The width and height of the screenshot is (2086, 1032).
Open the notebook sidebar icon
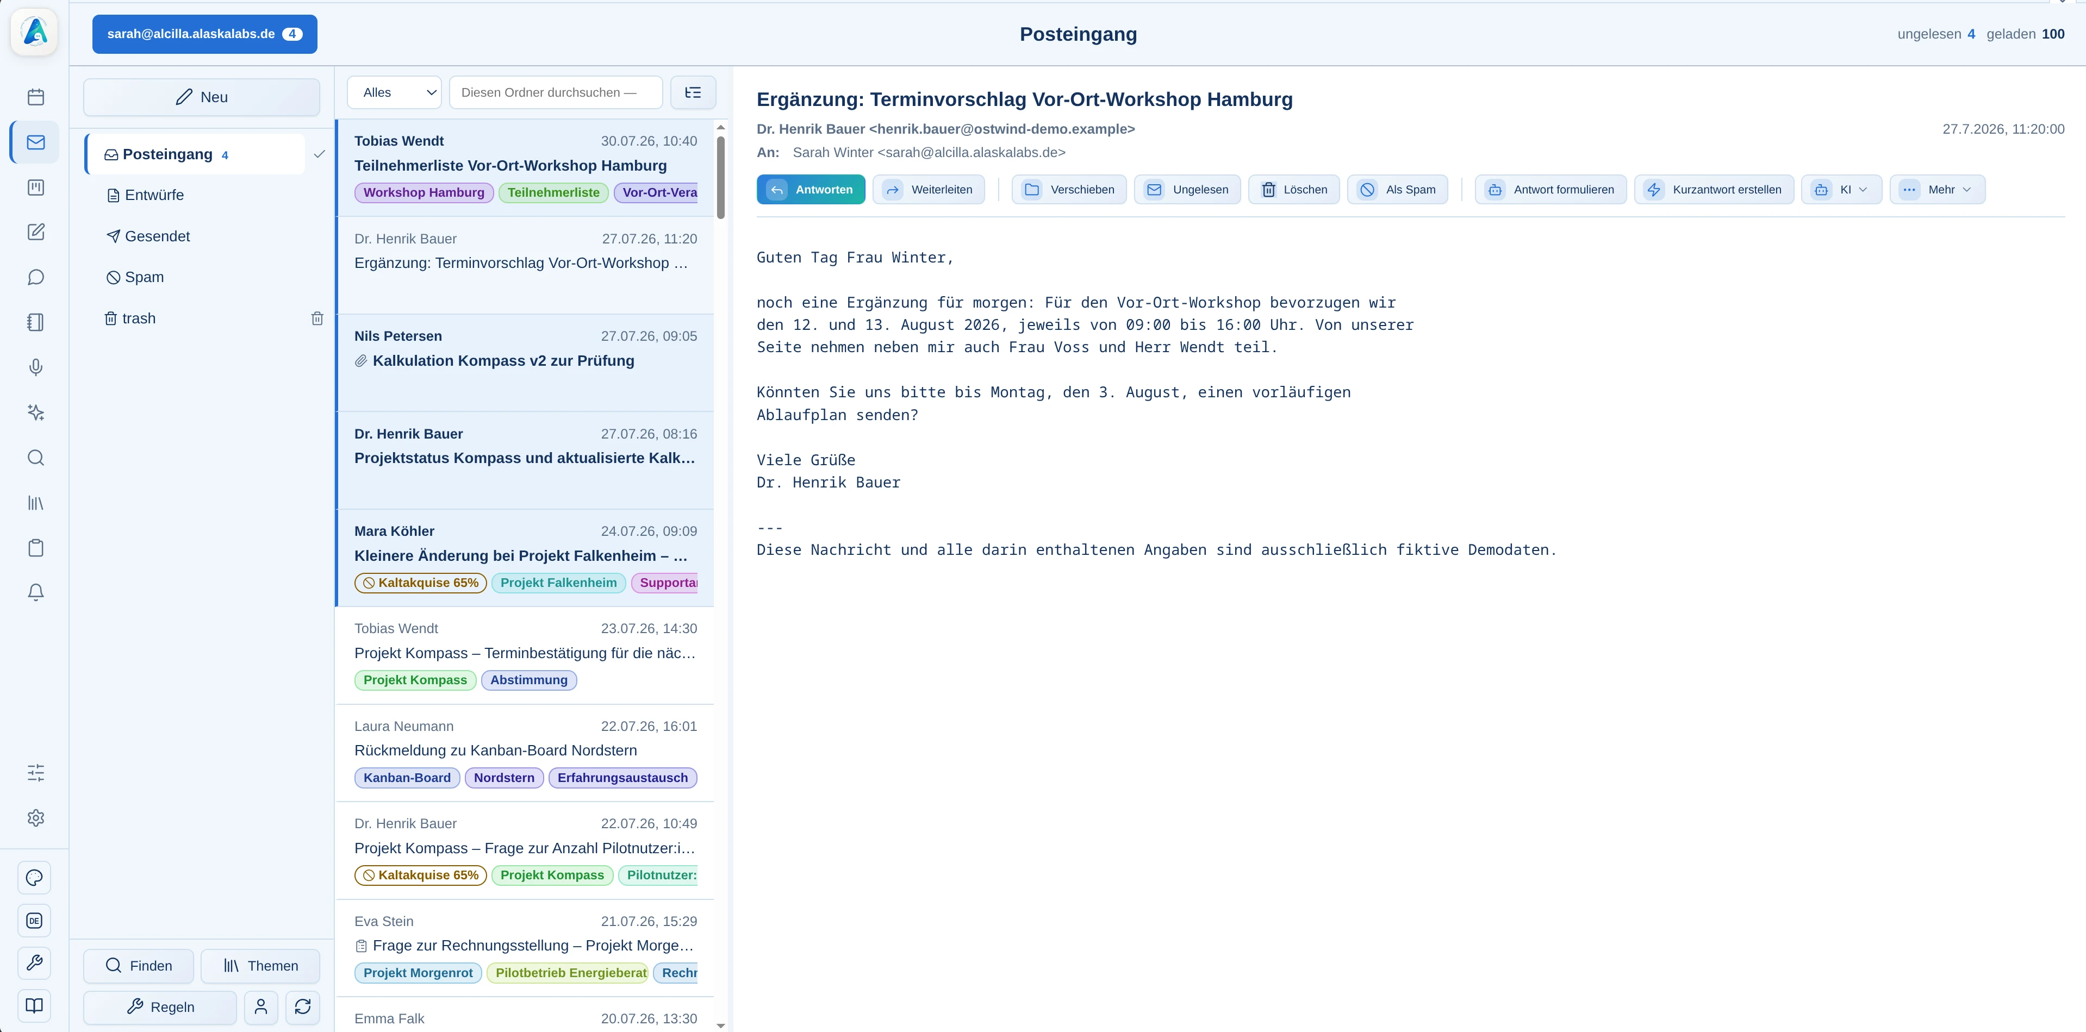[x=36, y=322]
